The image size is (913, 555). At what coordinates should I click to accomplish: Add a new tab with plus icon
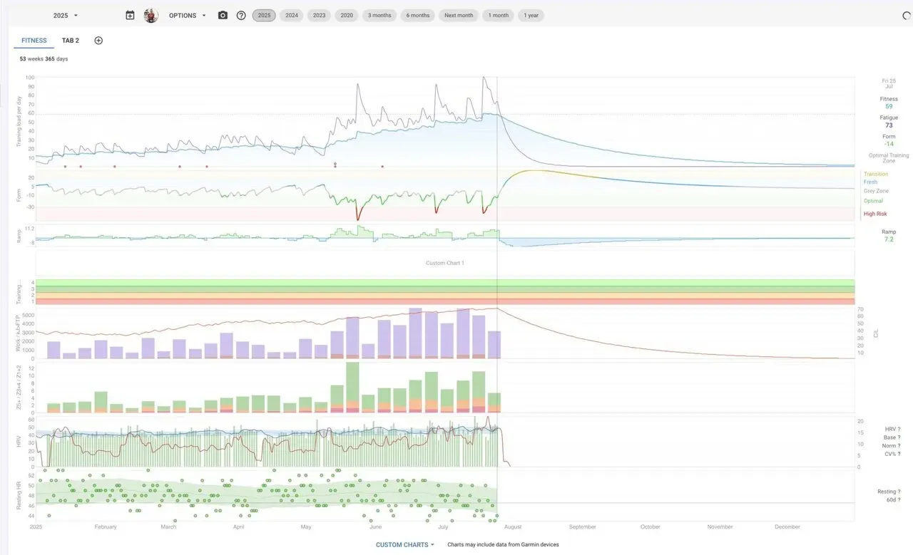tap(98, 41)
